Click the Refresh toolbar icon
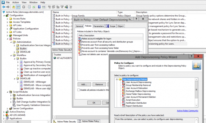 pyautogui.click(x=34, y=7)
